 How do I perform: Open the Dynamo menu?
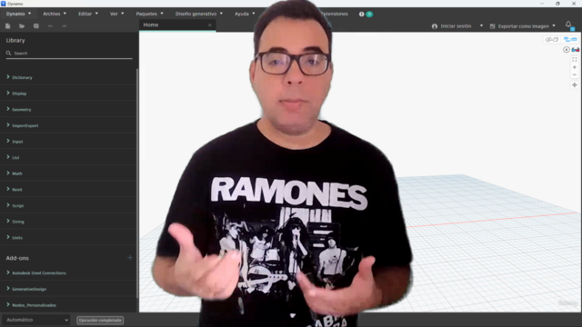click(18, 14)
